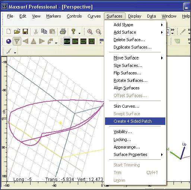This screenshot has width=191, height=190.
Task: Click the Save floppy disk icon
Action: click(x=25, y=31)
